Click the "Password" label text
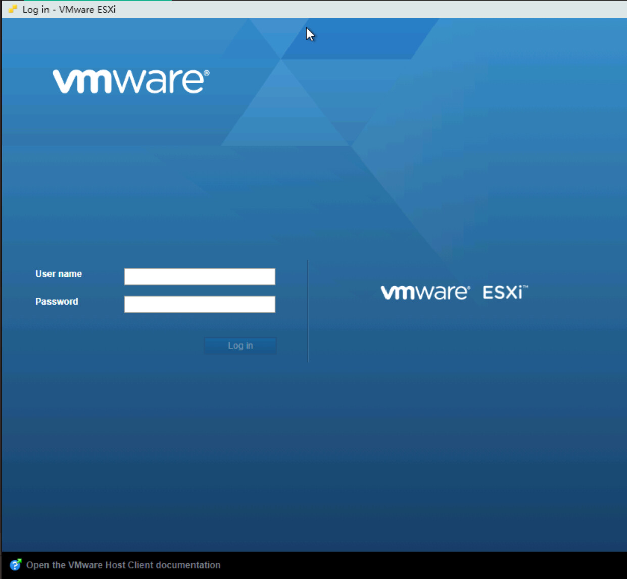 tap(57, 301)
